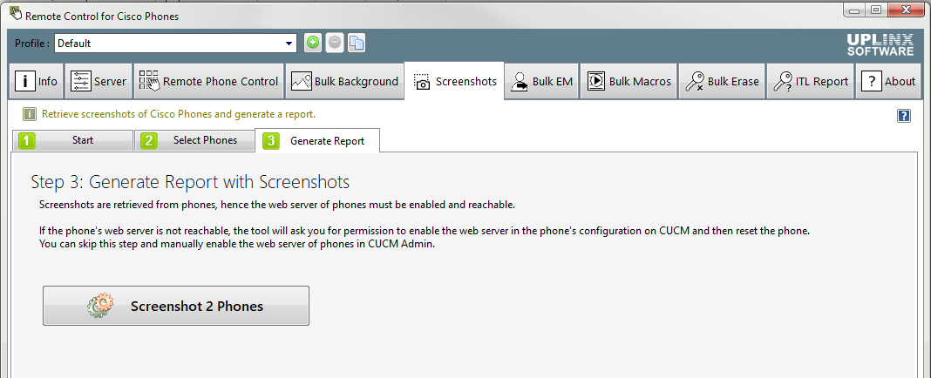Open the Profile dropdown arrow

(x=289, y=44)
